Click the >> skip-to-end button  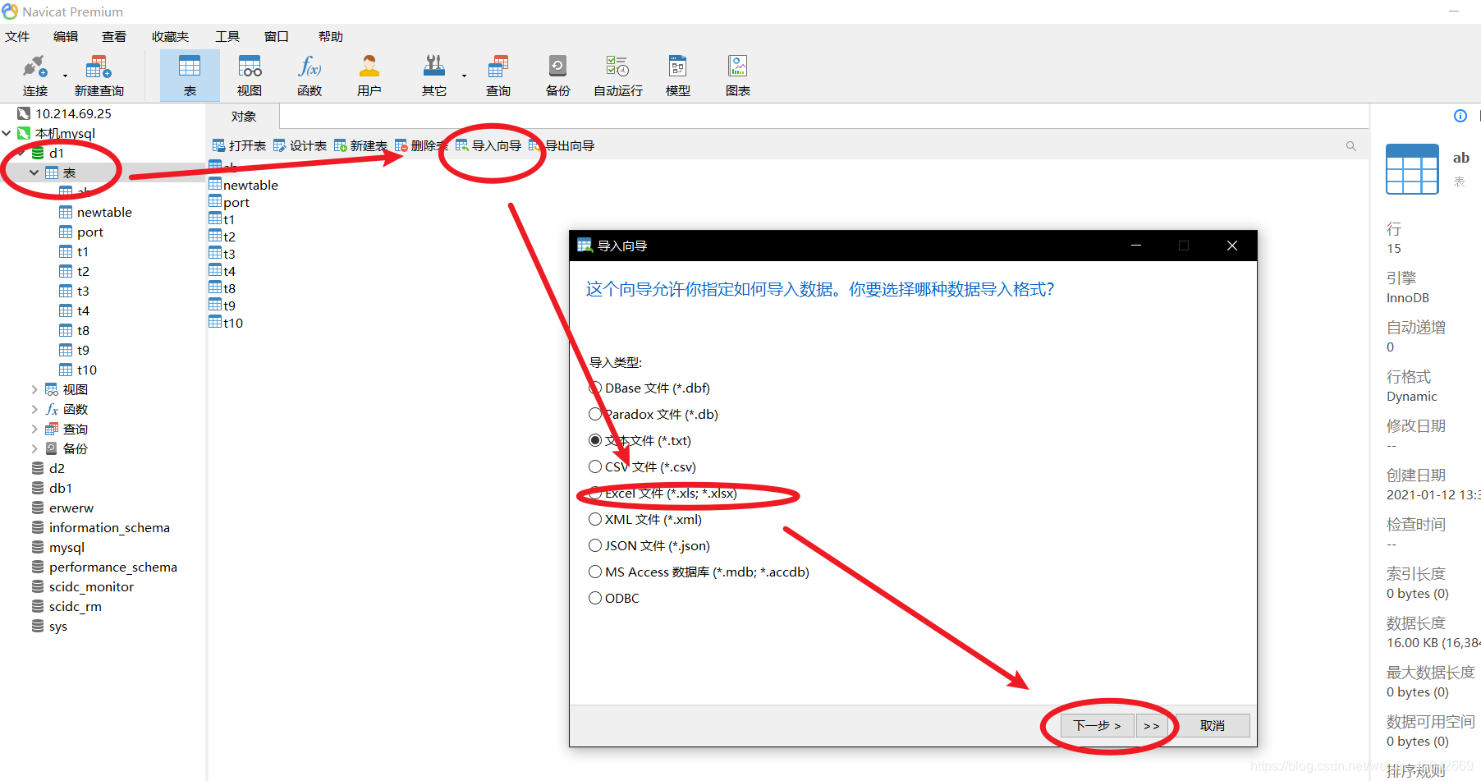point(1151,725)
